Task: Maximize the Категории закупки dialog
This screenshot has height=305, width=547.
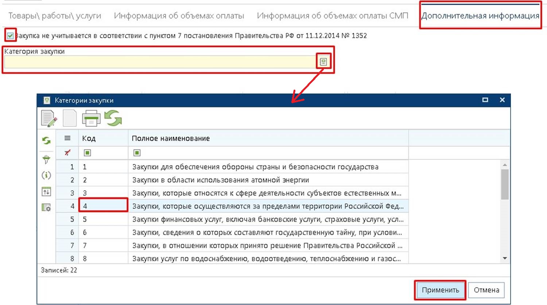Action: (485, 100)
